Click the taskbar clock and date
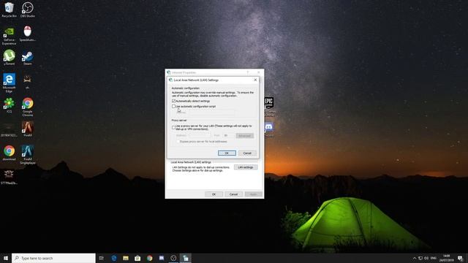 [447, 258]
